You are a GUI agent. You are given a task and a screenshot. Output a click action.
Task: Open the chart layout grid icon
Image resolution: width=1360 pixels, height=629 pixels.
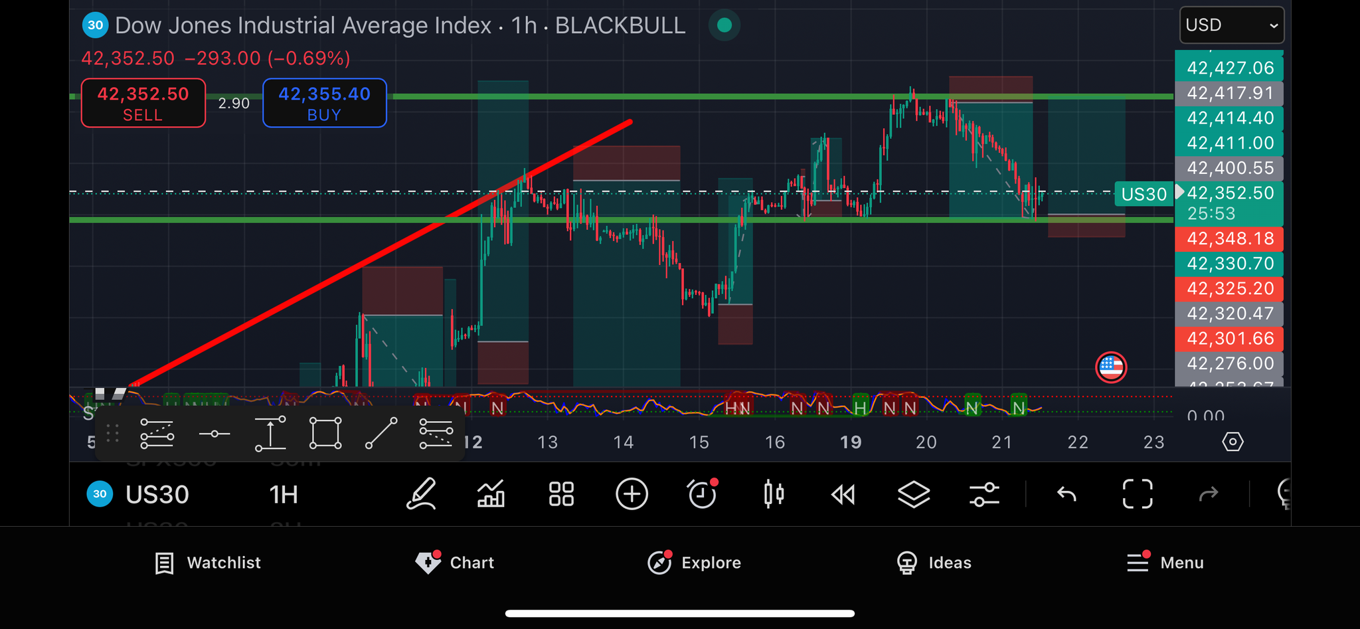[561, 495]
